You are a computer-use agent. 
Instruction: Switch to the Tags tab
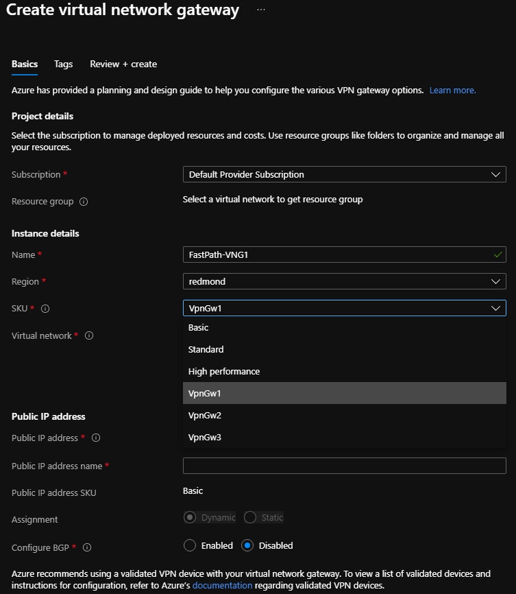[x=63, y=64]
